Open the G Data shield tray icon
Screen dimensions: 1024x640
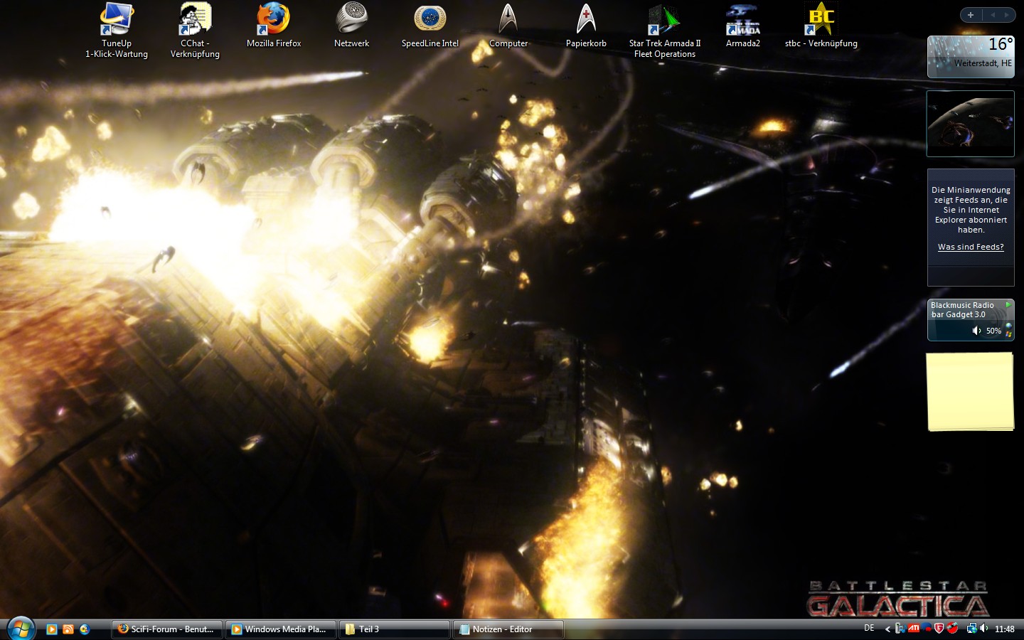939,629
